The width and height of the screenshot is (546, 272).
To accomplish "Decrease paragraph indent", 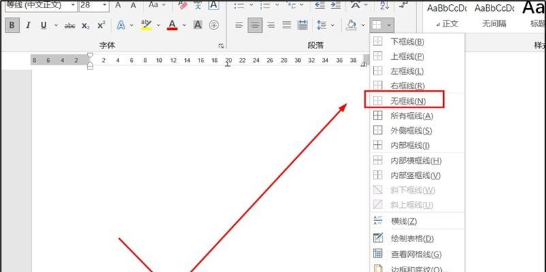I will coord(320,5).
